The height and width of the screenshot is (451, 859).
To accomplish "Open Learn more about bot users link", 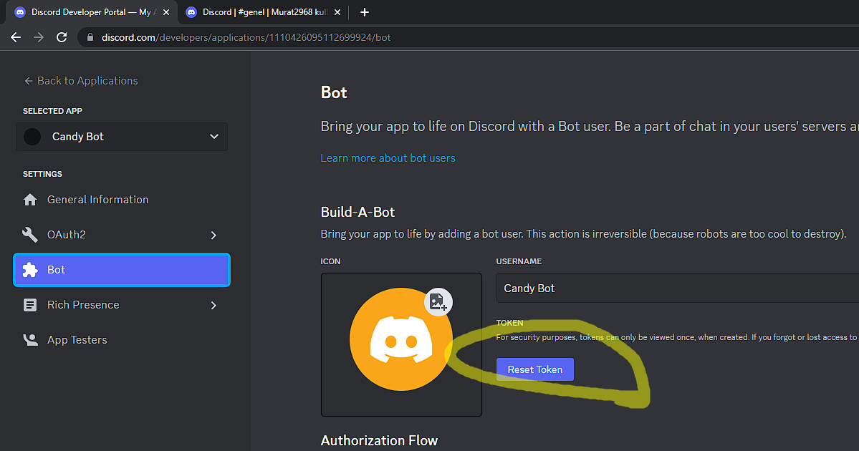I will coord(388,158).
